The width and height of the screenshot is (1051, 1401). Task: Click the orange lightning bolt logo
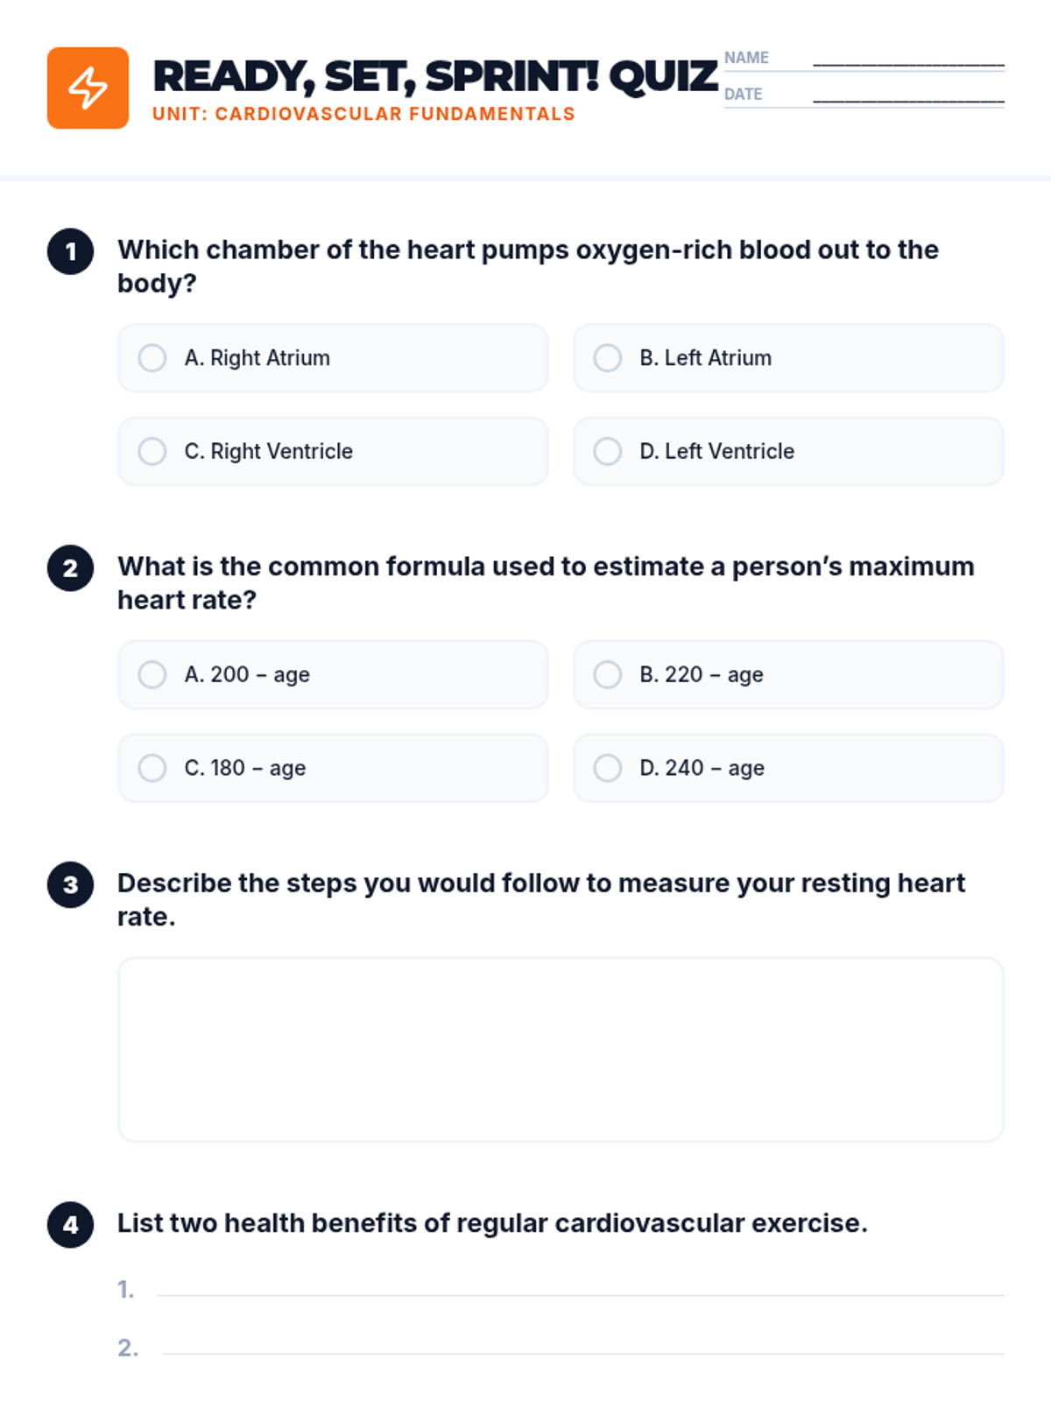[x=88, y=88]
